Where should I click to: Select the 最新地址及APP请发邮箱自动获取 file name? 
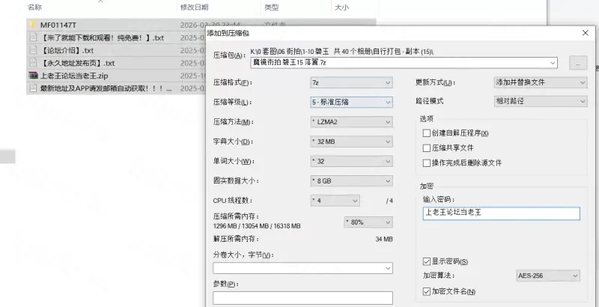click(106, 88)
